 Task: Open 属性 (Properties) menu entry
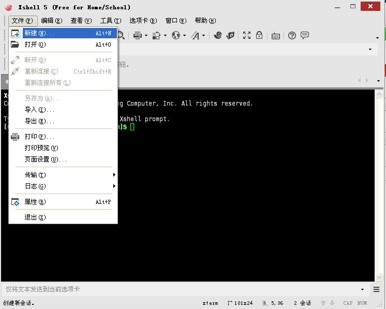(63, 202)
